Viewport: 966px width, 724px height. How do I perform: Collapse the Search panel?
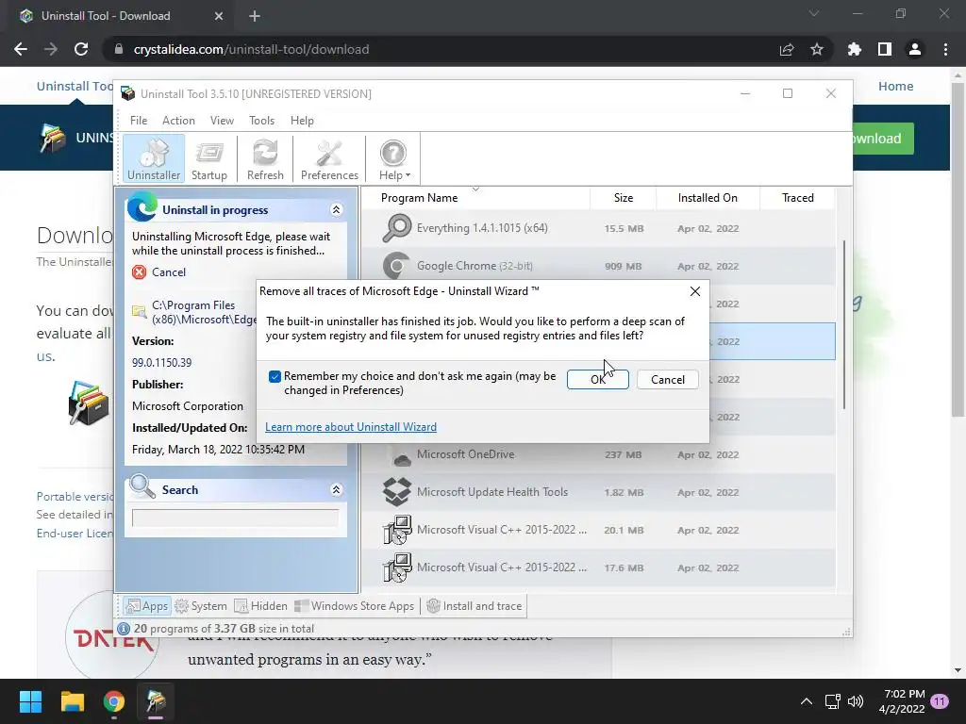click(x=337, y=489)
